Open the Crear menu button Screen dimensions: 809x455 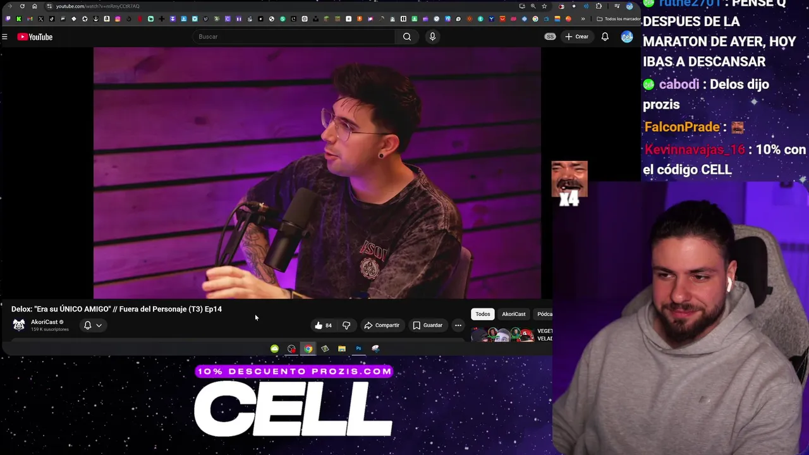point(576,37)
